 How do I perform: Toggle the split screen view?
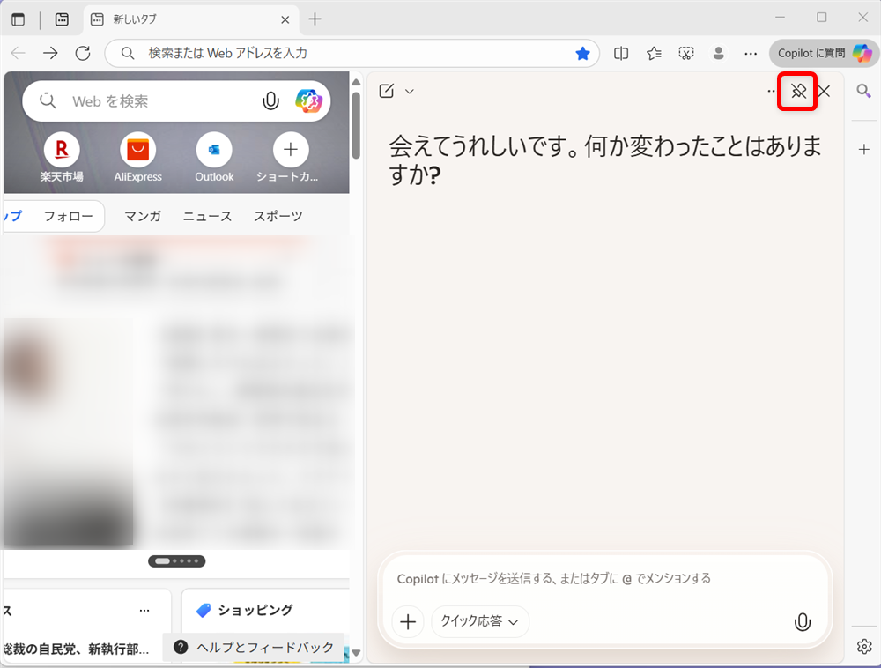point(620,53)
